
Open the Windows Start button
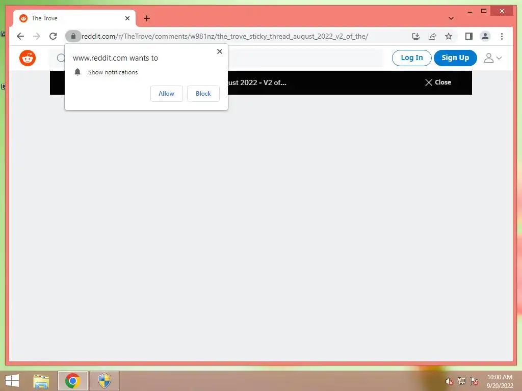point(12,381)
